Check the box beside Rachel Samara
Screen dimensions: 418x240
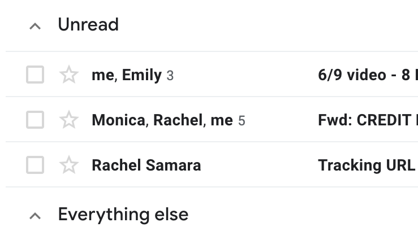35,165
